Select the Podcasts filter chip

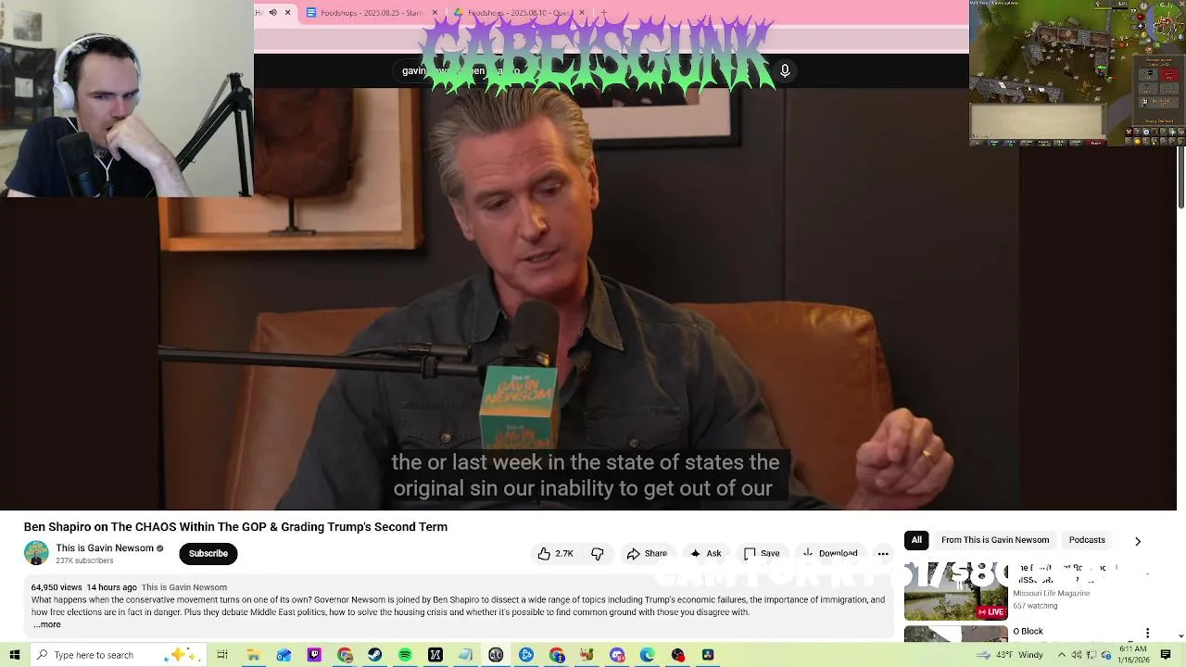click(x=1087, y=540)
